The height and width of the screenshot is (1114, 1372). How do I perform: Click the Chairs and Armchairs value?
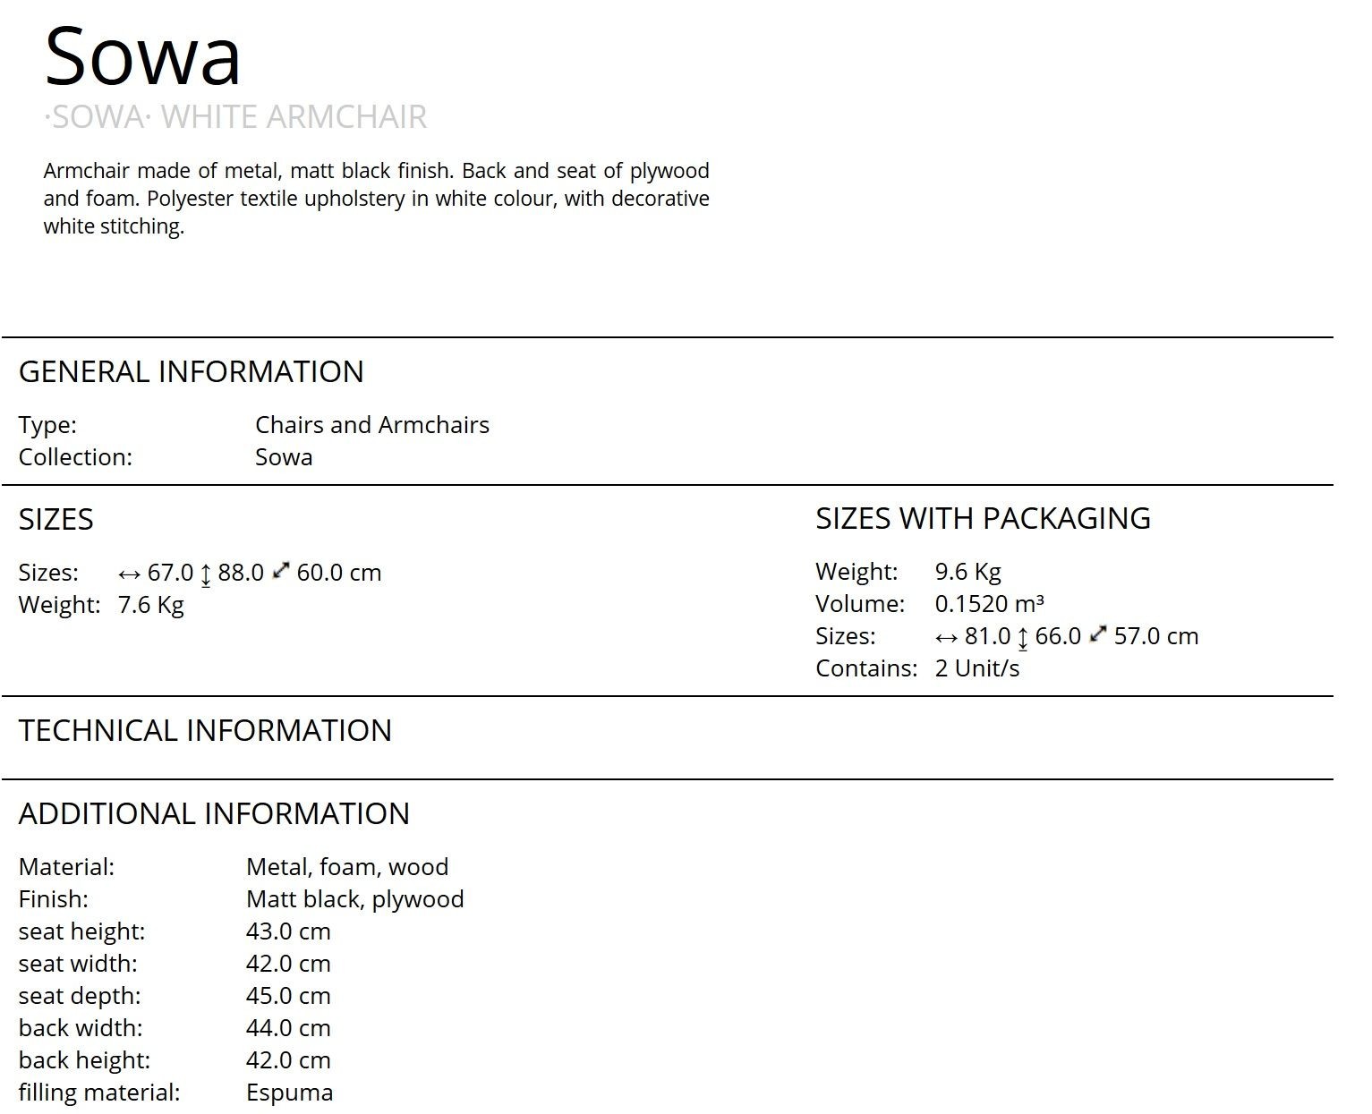tap(372, 424)
